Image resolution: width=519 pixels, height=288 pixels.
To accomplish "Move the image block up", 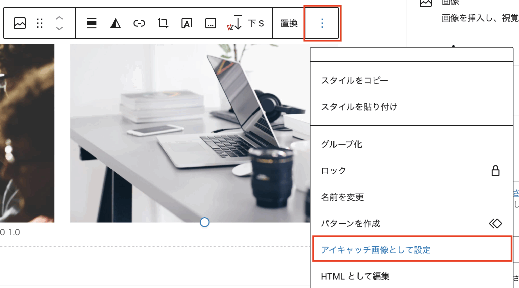I will pyautogui.click(x=59, y=18).
